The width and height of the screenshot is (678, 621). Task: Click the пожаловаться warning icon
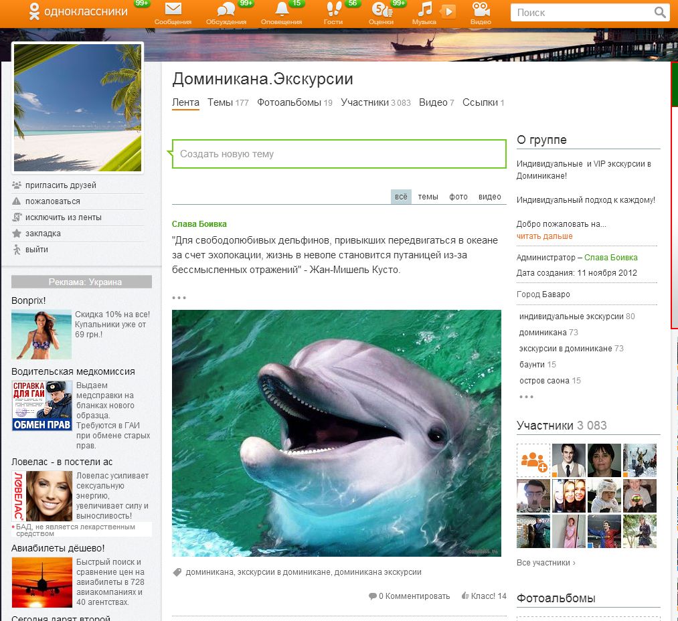(x=17, y=201)
